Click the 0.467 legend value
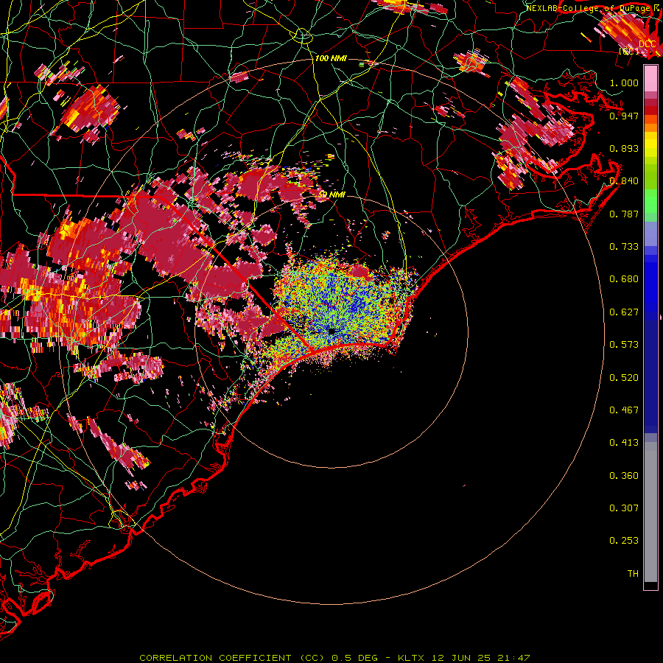This screenshot has height=663, width=663. tap(624, 410)
